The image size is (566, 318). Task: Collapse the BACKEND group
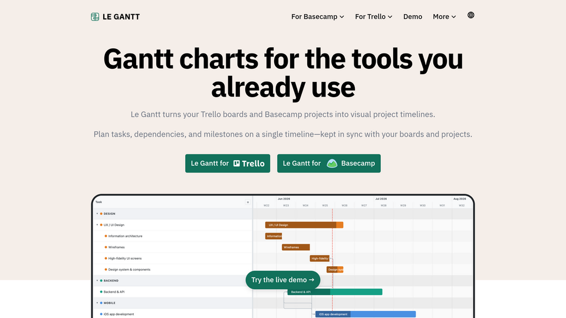click(x=97, y=280)
